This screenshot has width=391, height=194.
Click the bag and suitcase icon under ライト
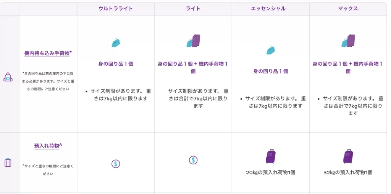click(193, 41)
